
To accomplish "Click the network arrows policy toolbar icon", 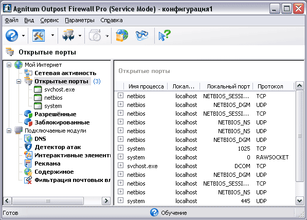I will pos(68,35).
